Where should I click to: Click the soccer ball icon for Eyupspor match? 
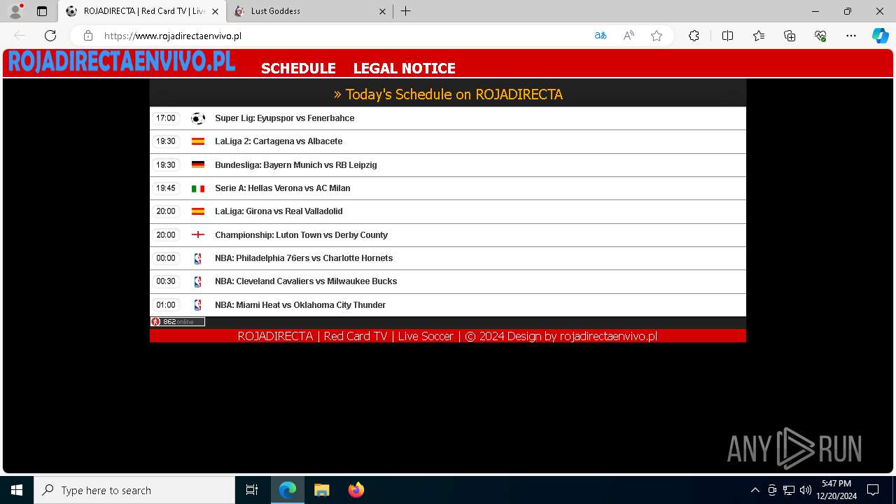click(198, 118)
